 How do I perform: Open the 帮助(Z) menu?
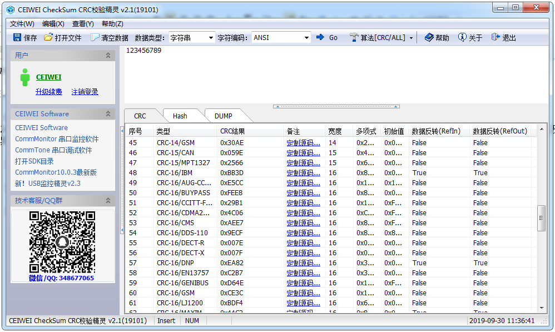pos(112,24)
